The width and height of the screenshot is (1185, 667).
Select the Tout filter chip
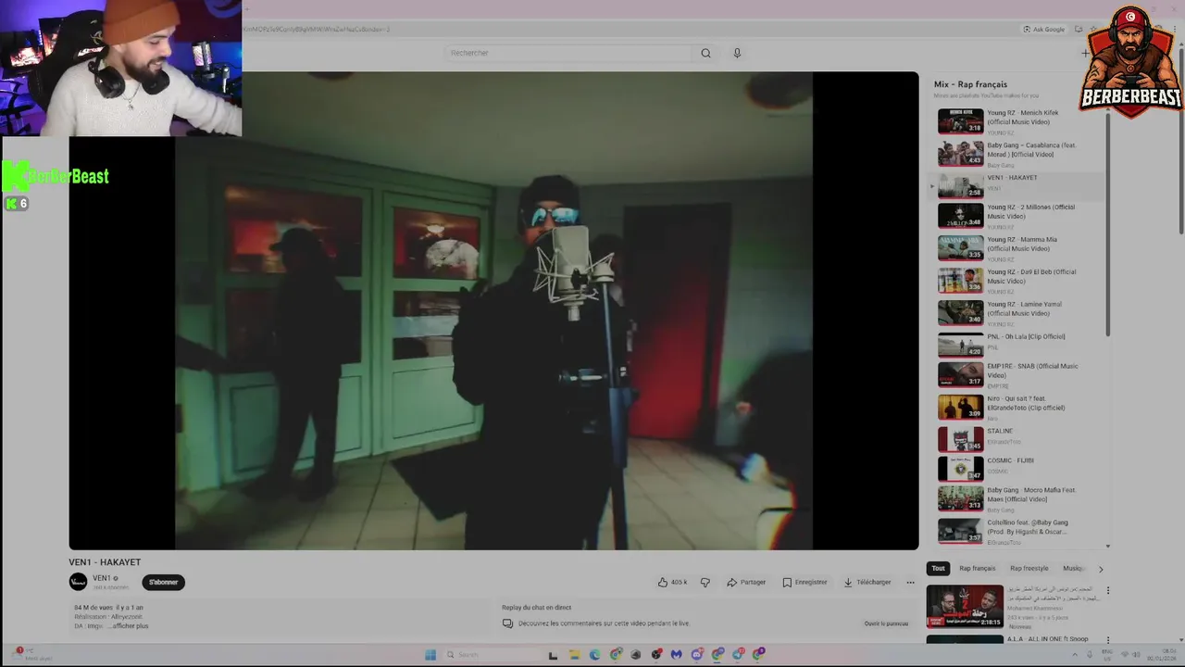click(x=938, y=568)
